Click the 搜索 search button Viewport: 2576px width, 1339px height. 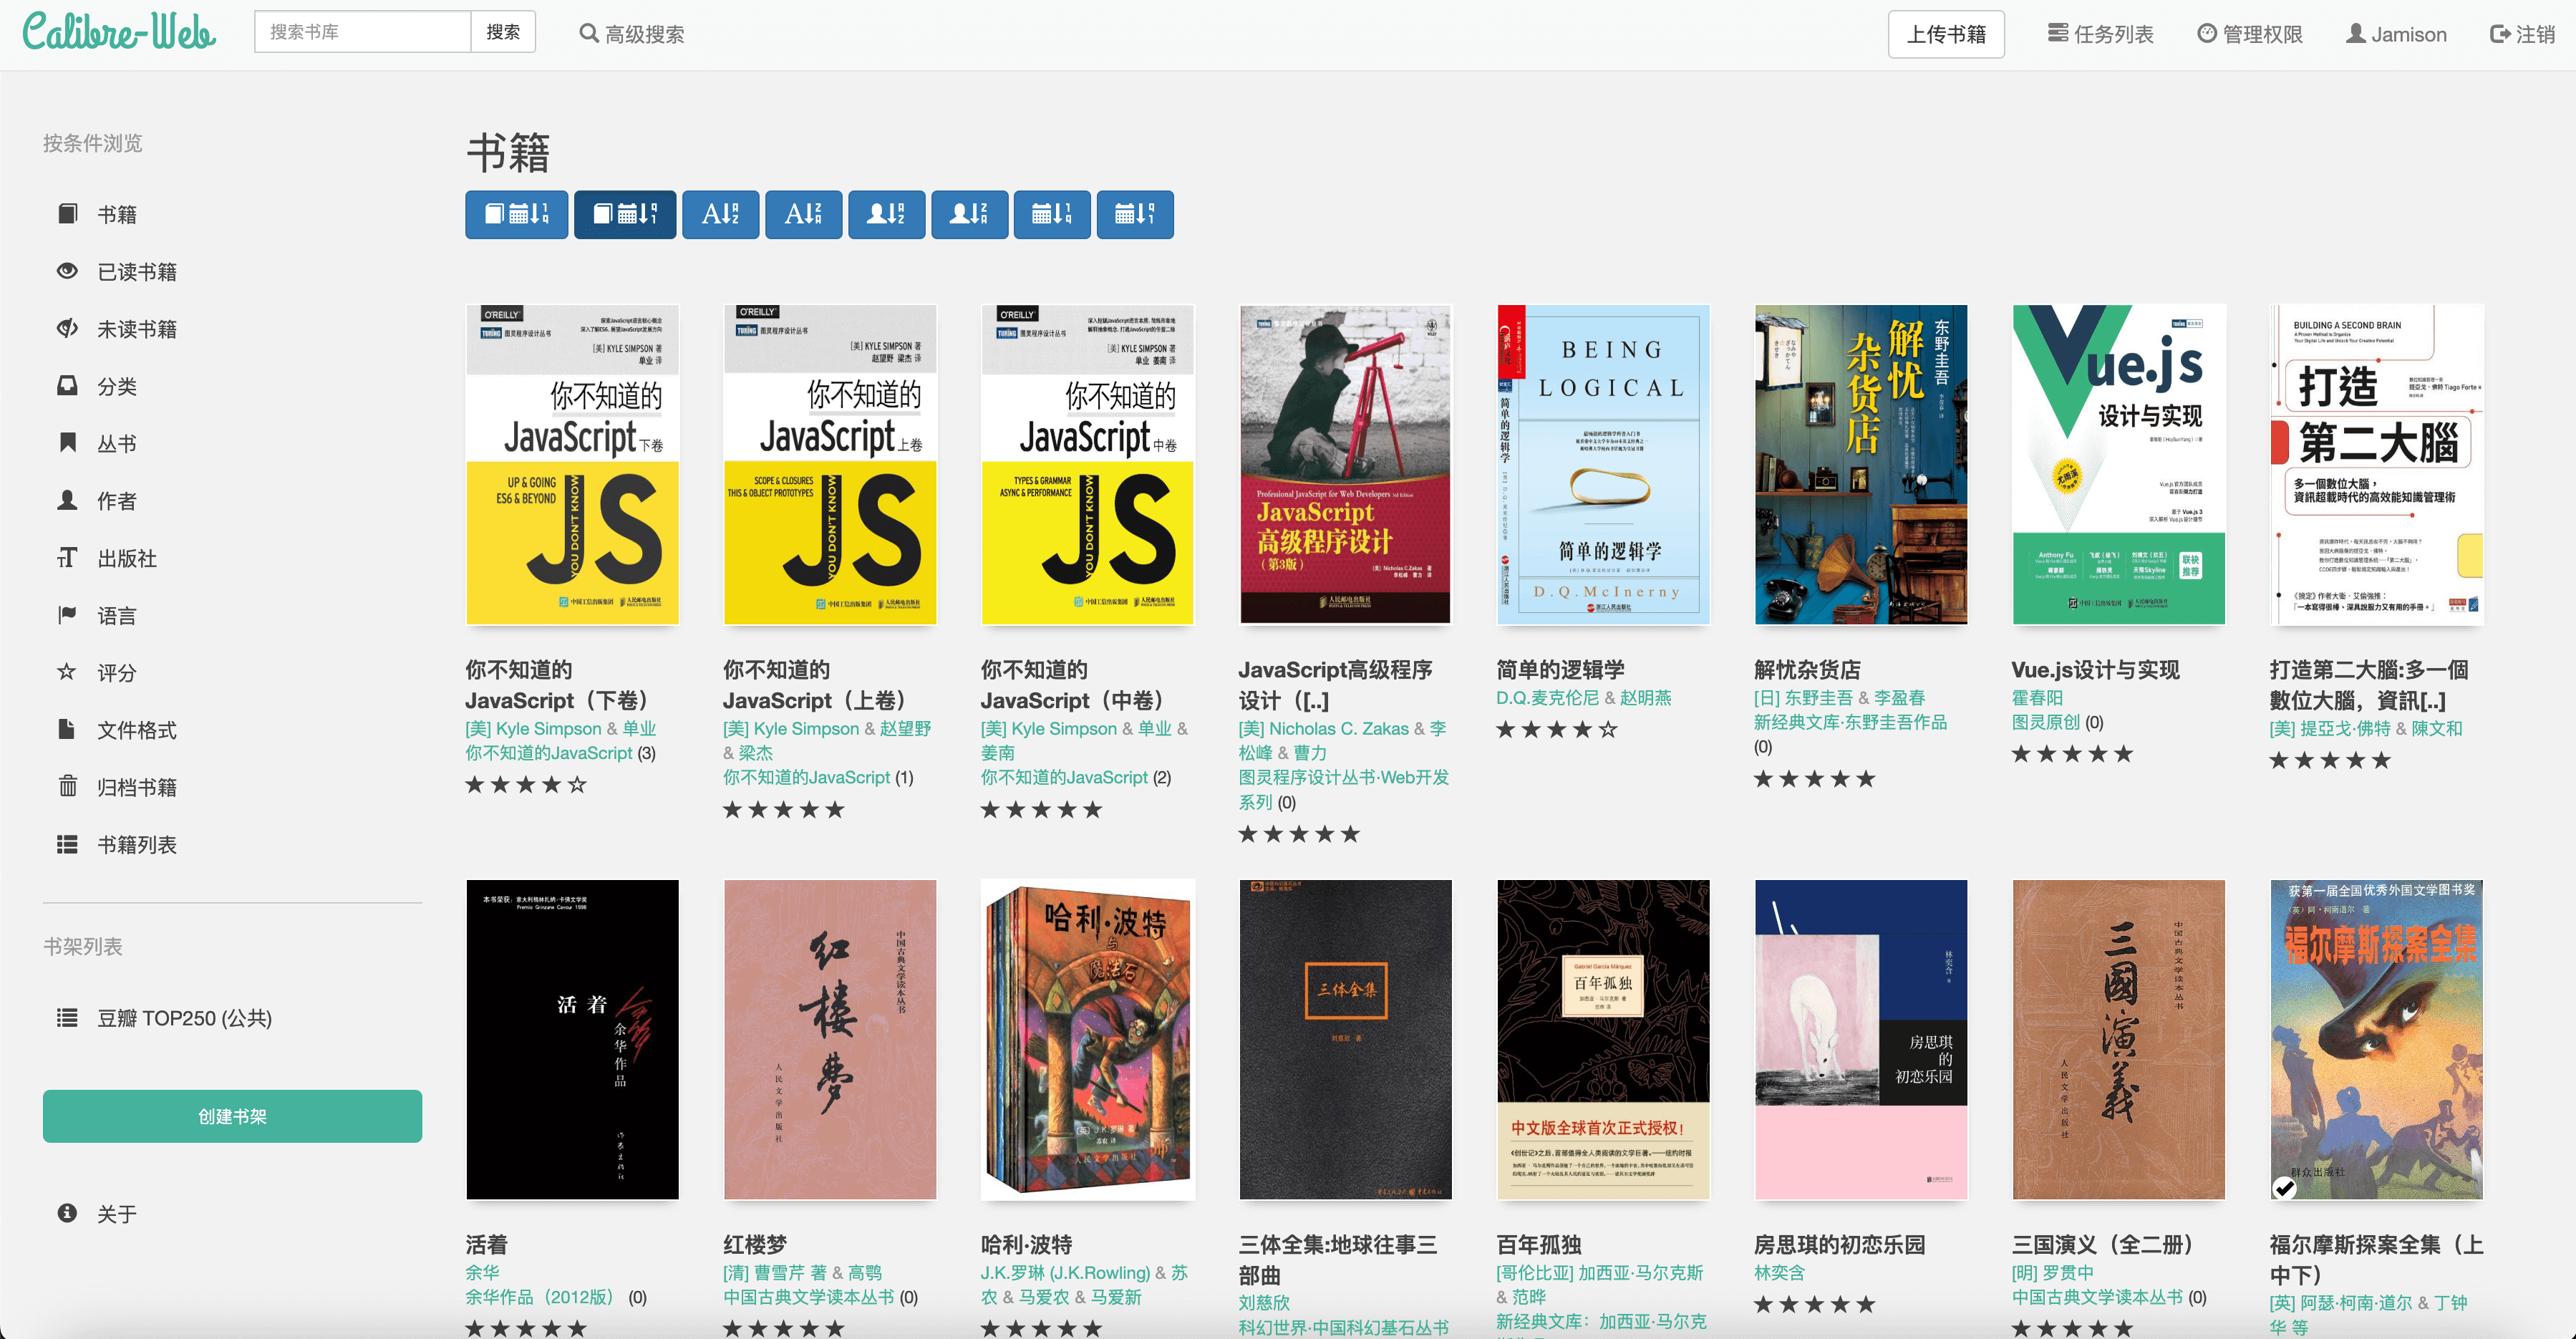click(503, 32)
